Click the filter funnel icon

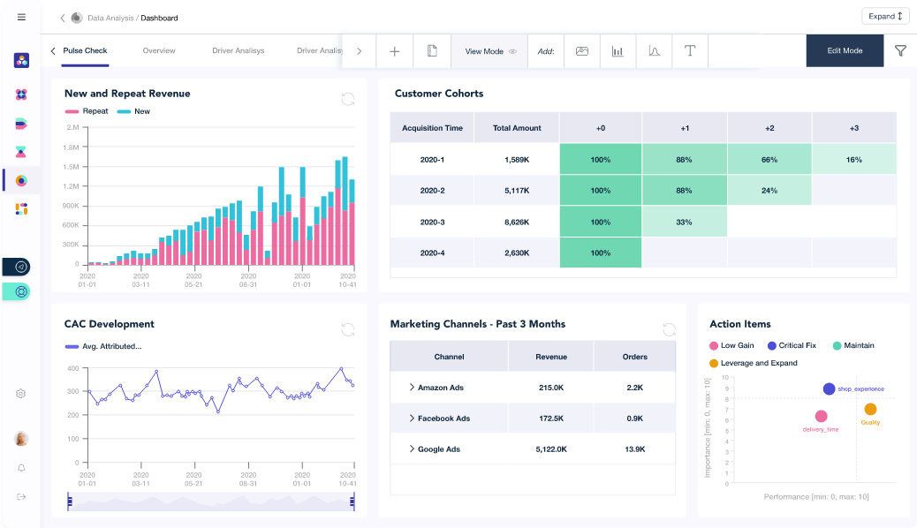pos(900,51)
